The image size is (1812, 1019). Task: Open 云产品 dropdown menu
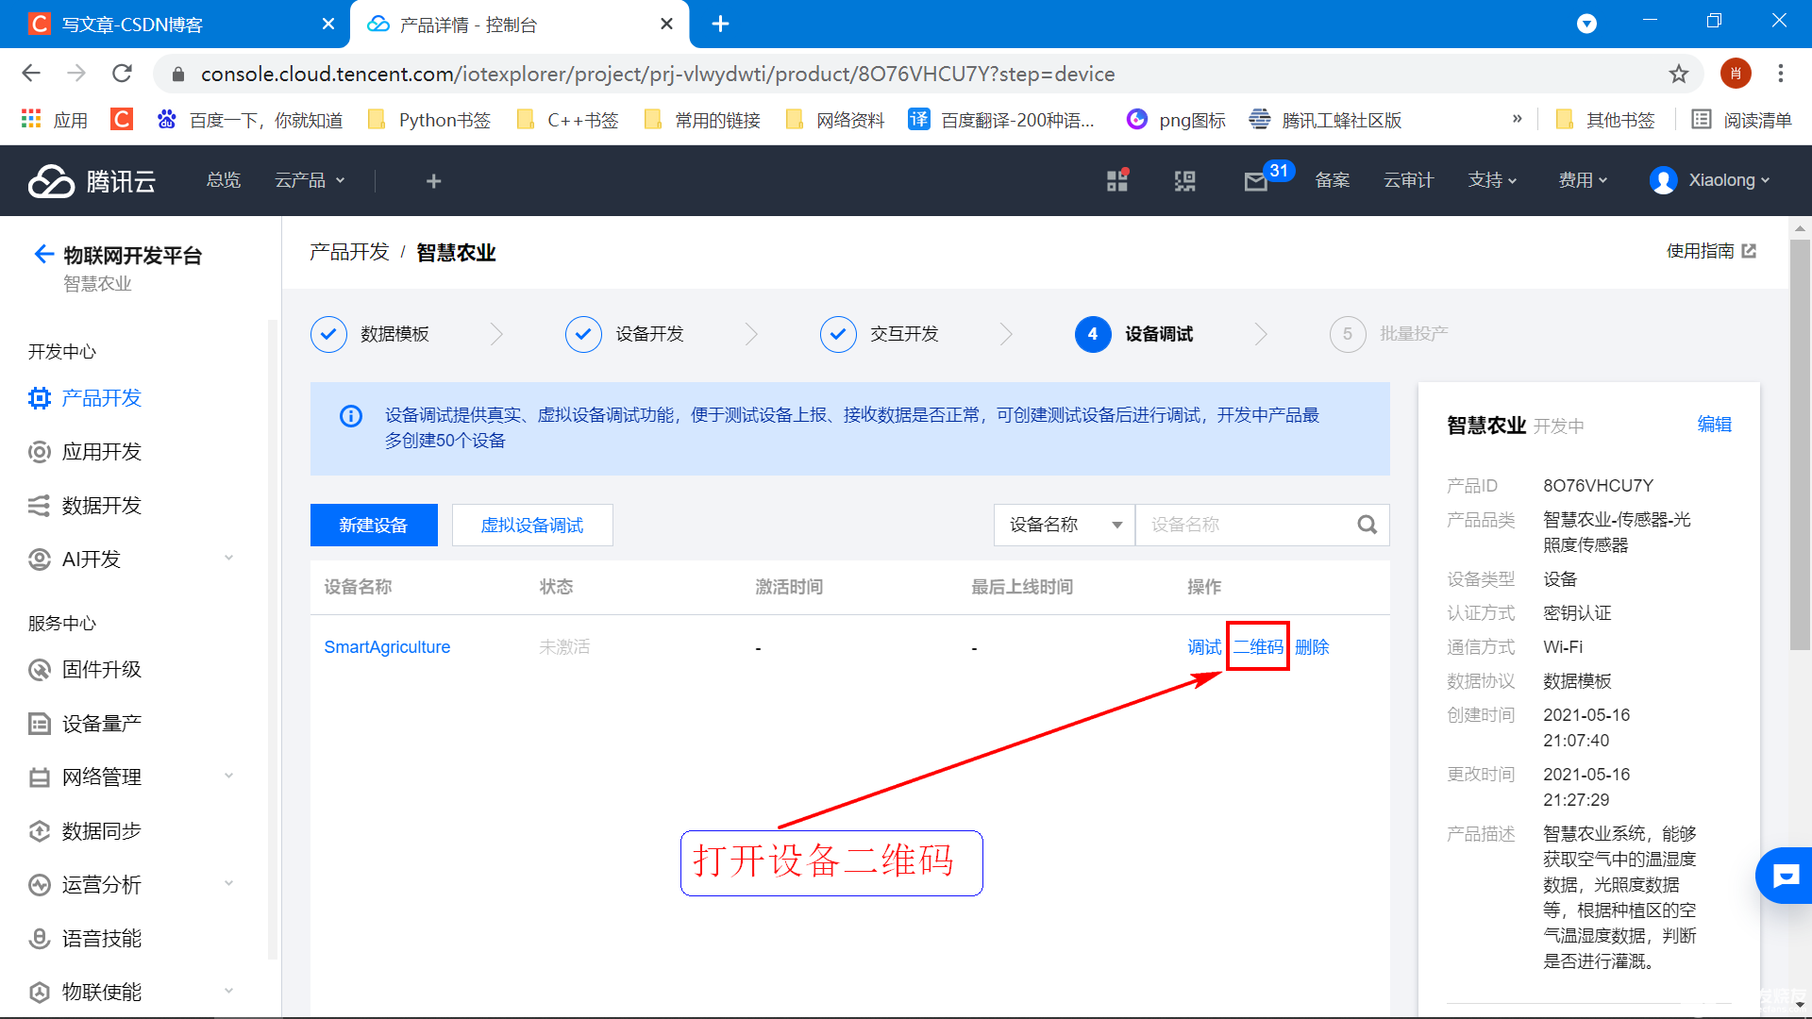[310, 180]
